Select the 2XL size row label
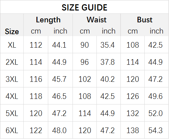 tap(12, 62)
